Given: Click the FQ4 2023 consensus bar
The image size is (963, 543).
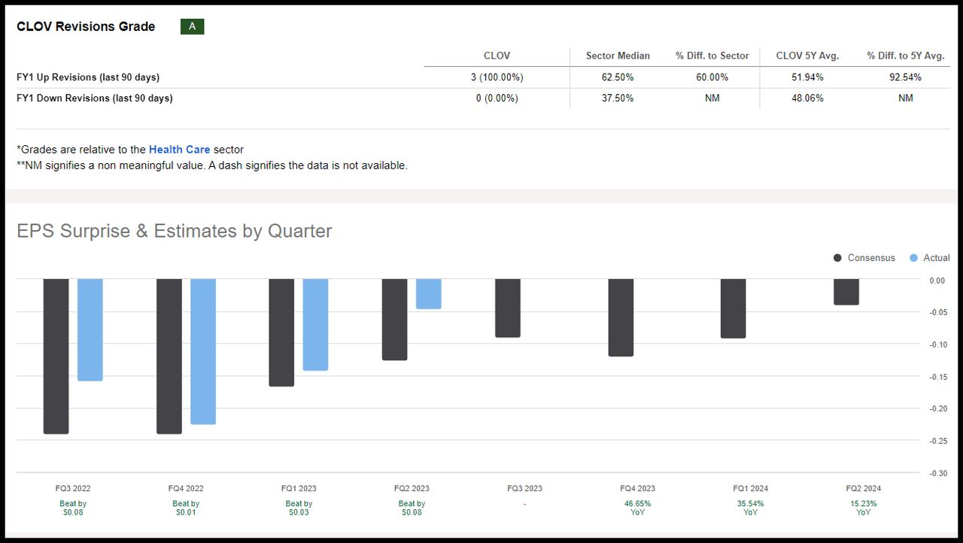Looking at the screenshot, I should [621, 317].
